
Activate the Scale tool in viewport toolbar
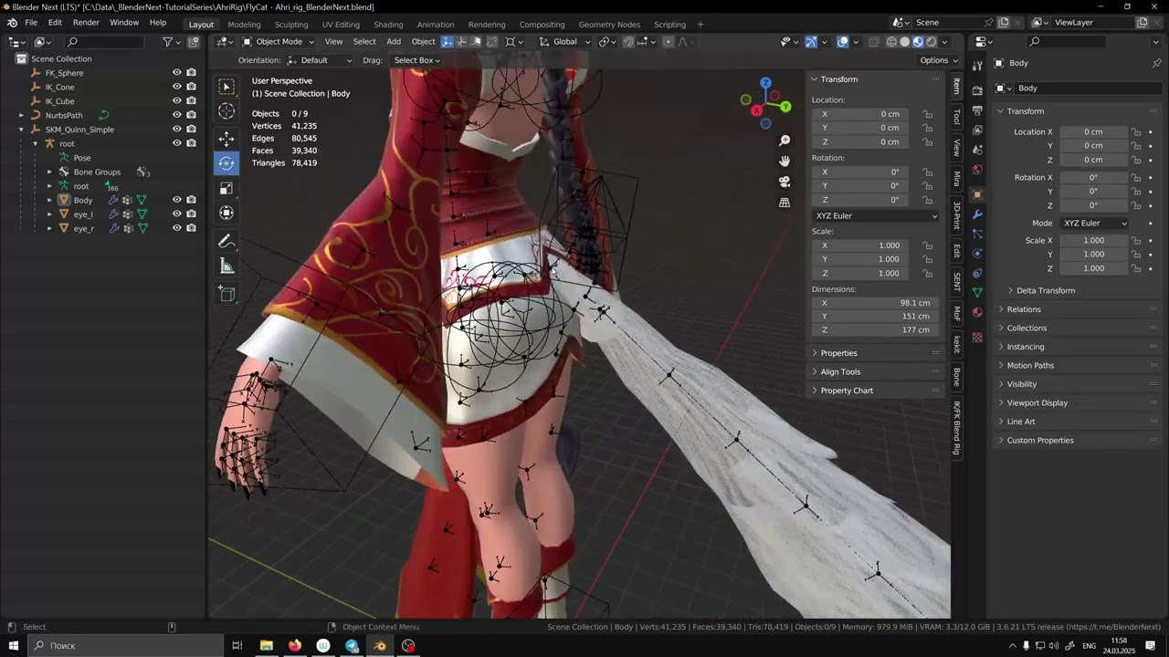click(226, 188)
